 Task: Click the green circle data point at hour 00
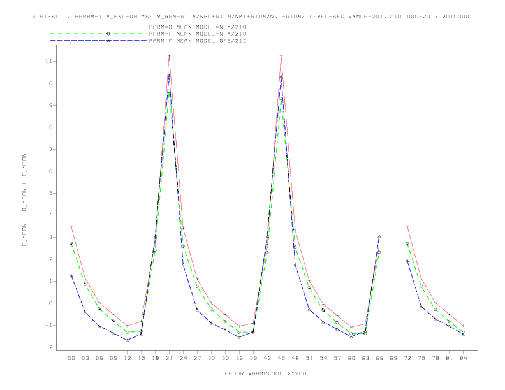[x=71, y=243]
